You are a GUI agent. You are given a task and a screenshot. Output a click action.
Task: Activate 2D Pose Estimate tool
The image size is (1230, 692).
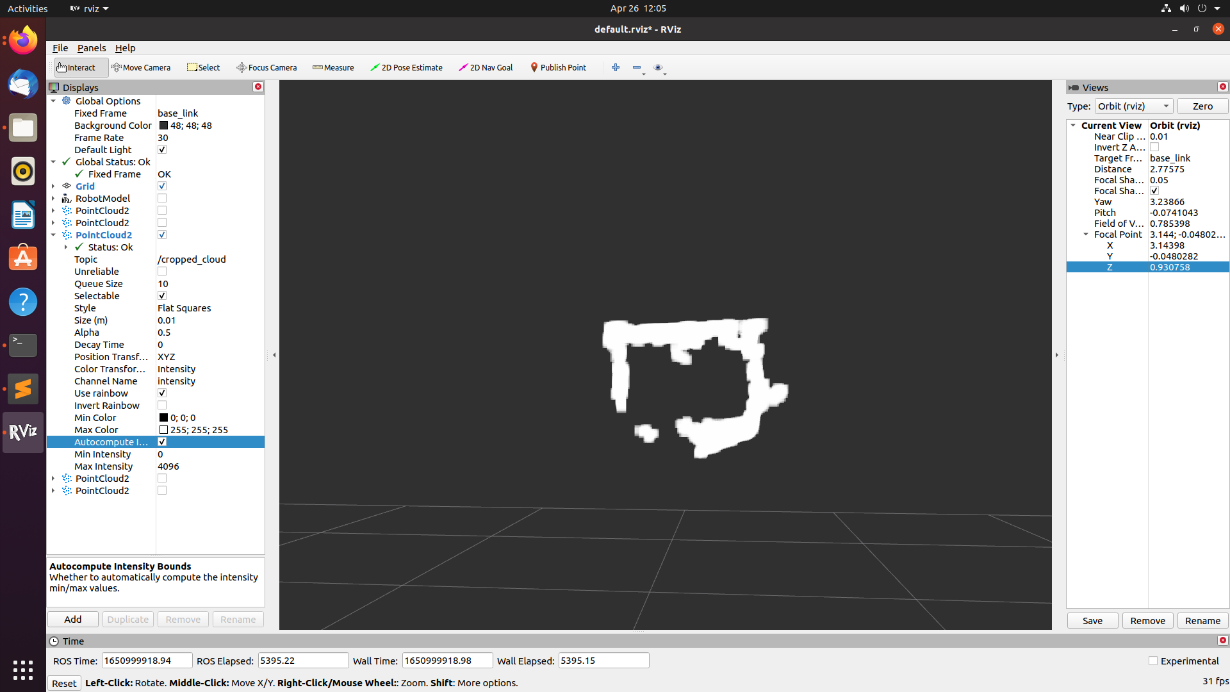(406, 67)
